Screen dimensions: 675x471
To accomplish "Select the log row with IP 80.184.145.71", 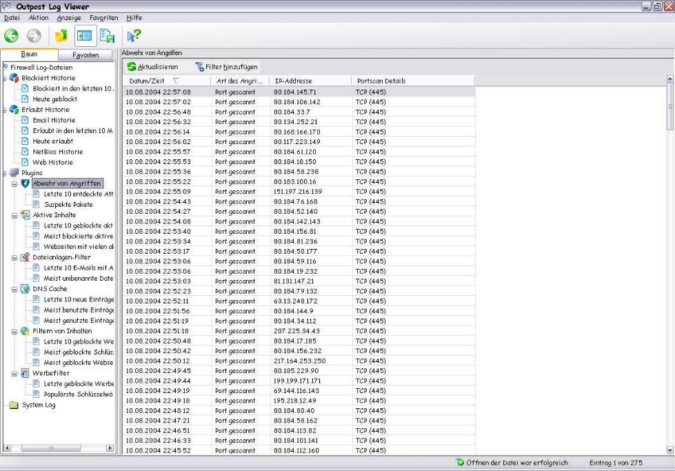I will [299, 92].
